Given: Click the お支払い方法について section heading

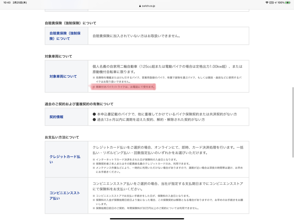Looking at the screenshot, I should pos(62,137).
